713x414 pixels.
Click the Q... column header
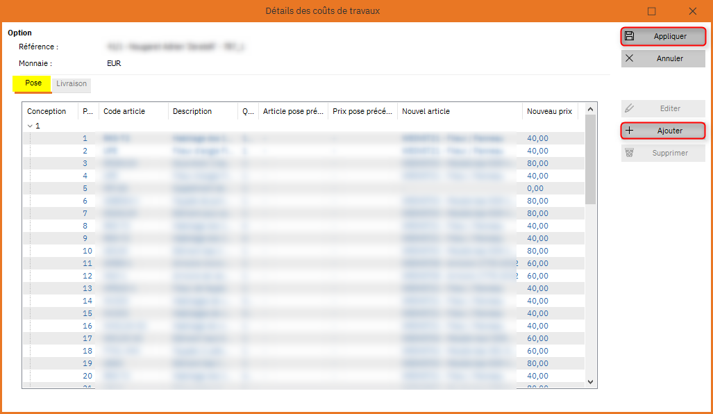click(x=249, y=111)
